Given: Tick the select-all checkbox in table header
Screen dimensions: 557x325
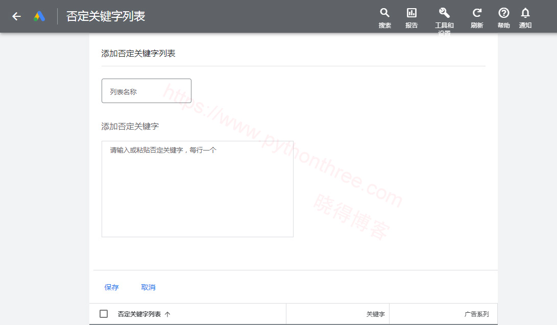Looking at the screenshot, I should point(104,314).
